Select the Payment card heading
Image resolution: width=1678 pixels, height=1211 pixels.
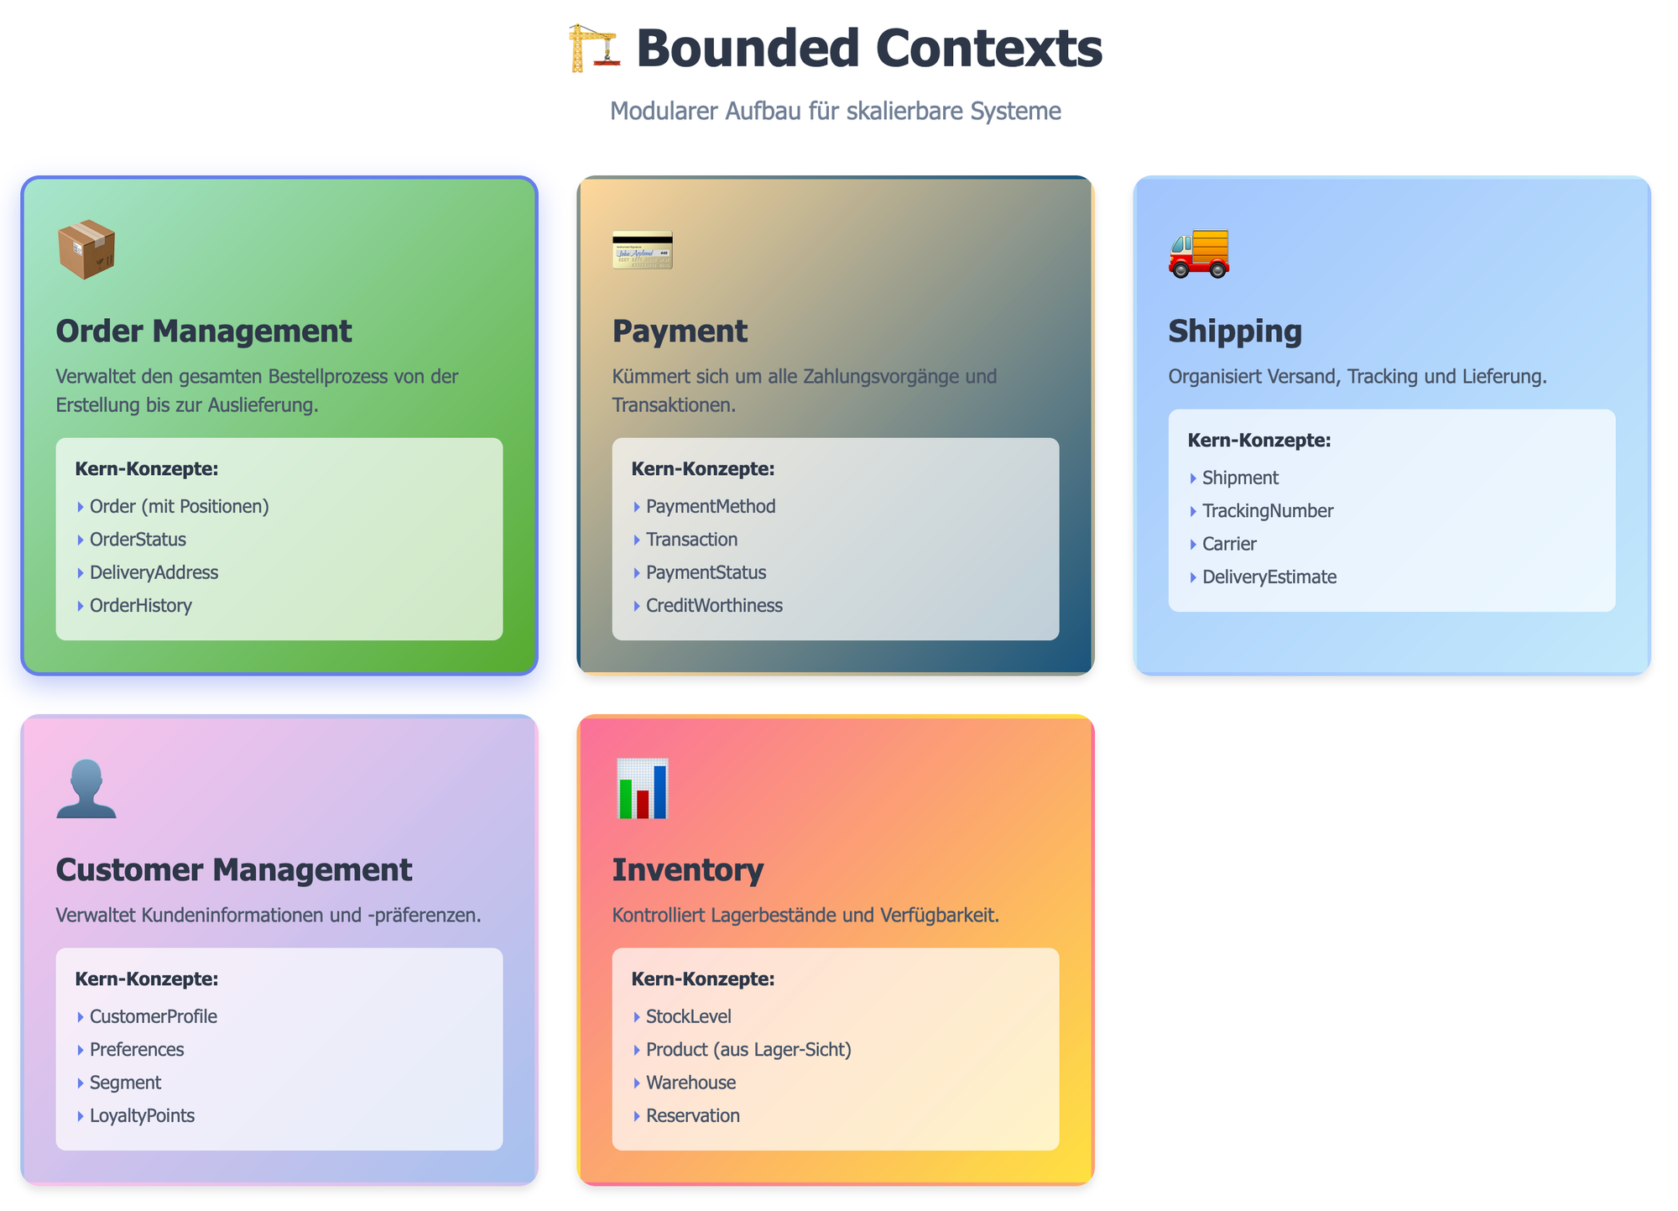point(680,331)
